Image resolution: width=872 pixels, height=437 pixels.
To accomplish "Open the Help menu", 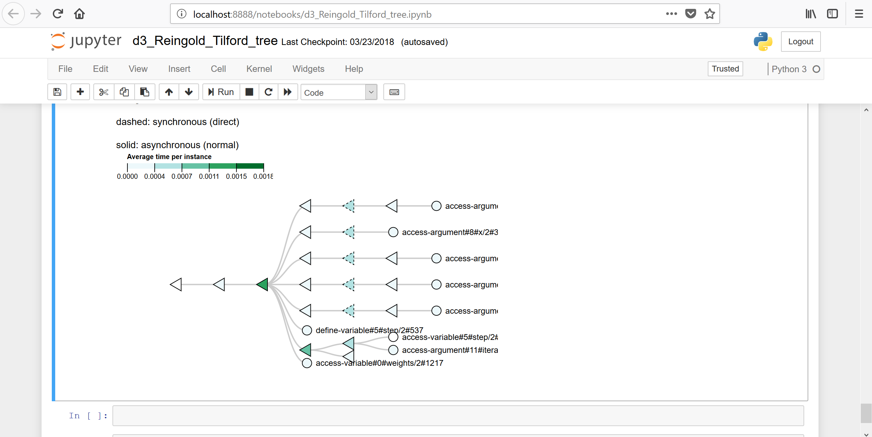I will pyautogui.click(x=354, y=69).
